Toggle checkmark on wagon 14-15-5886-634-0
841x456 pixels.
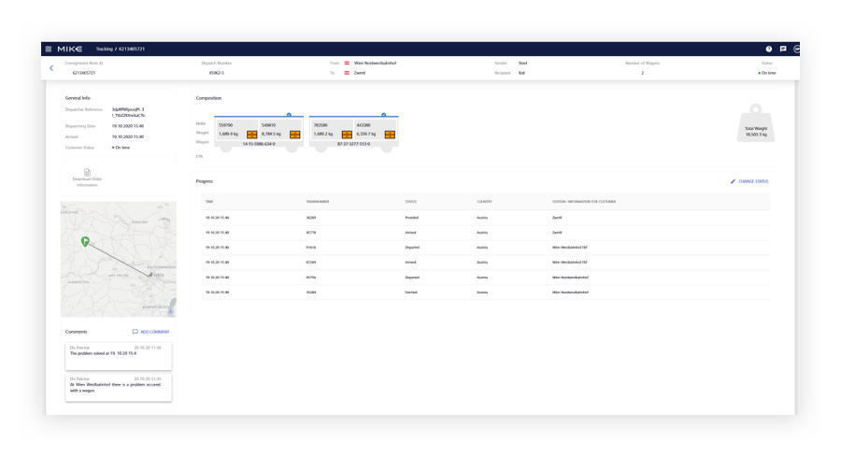point(289,115)
